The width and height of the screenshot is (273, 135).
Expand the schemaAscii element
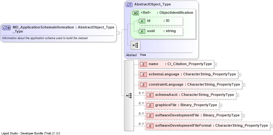coord(238,95)
